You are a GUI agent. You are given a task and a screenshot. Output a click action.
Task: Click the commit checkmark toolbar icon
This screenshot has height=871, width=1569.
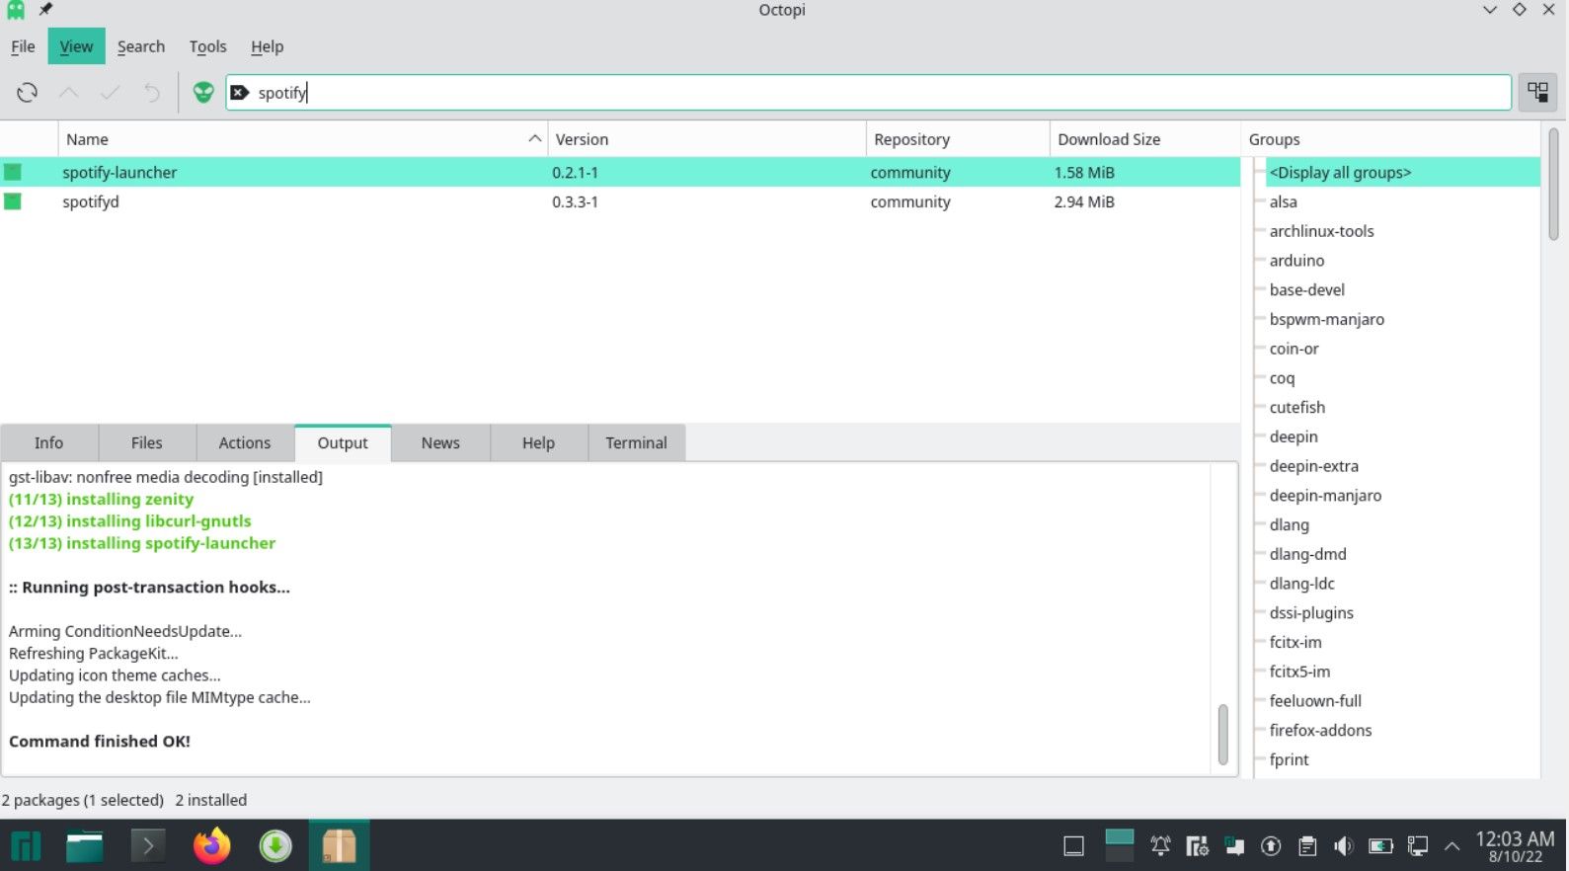tap(110, 93)
